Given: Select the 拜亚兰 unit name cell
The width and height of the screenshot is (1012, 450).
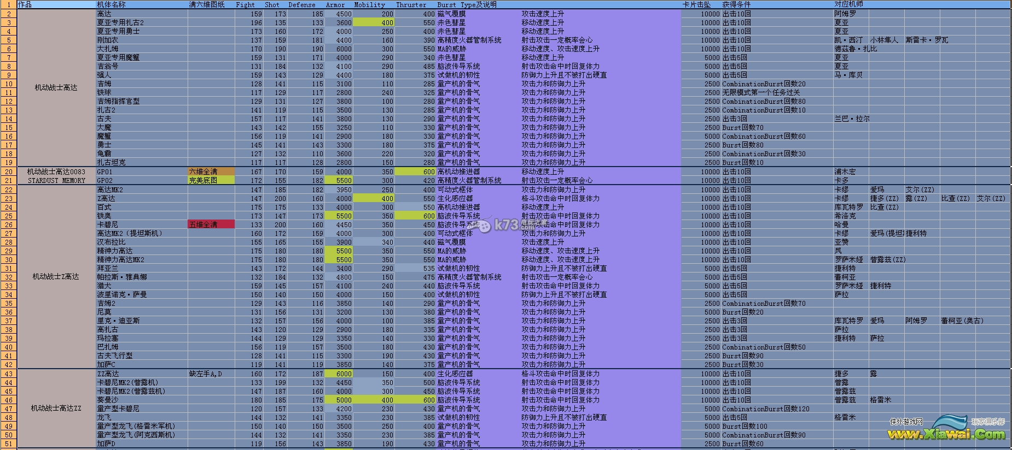Looking at the screenshot, I should click(142, 268).
